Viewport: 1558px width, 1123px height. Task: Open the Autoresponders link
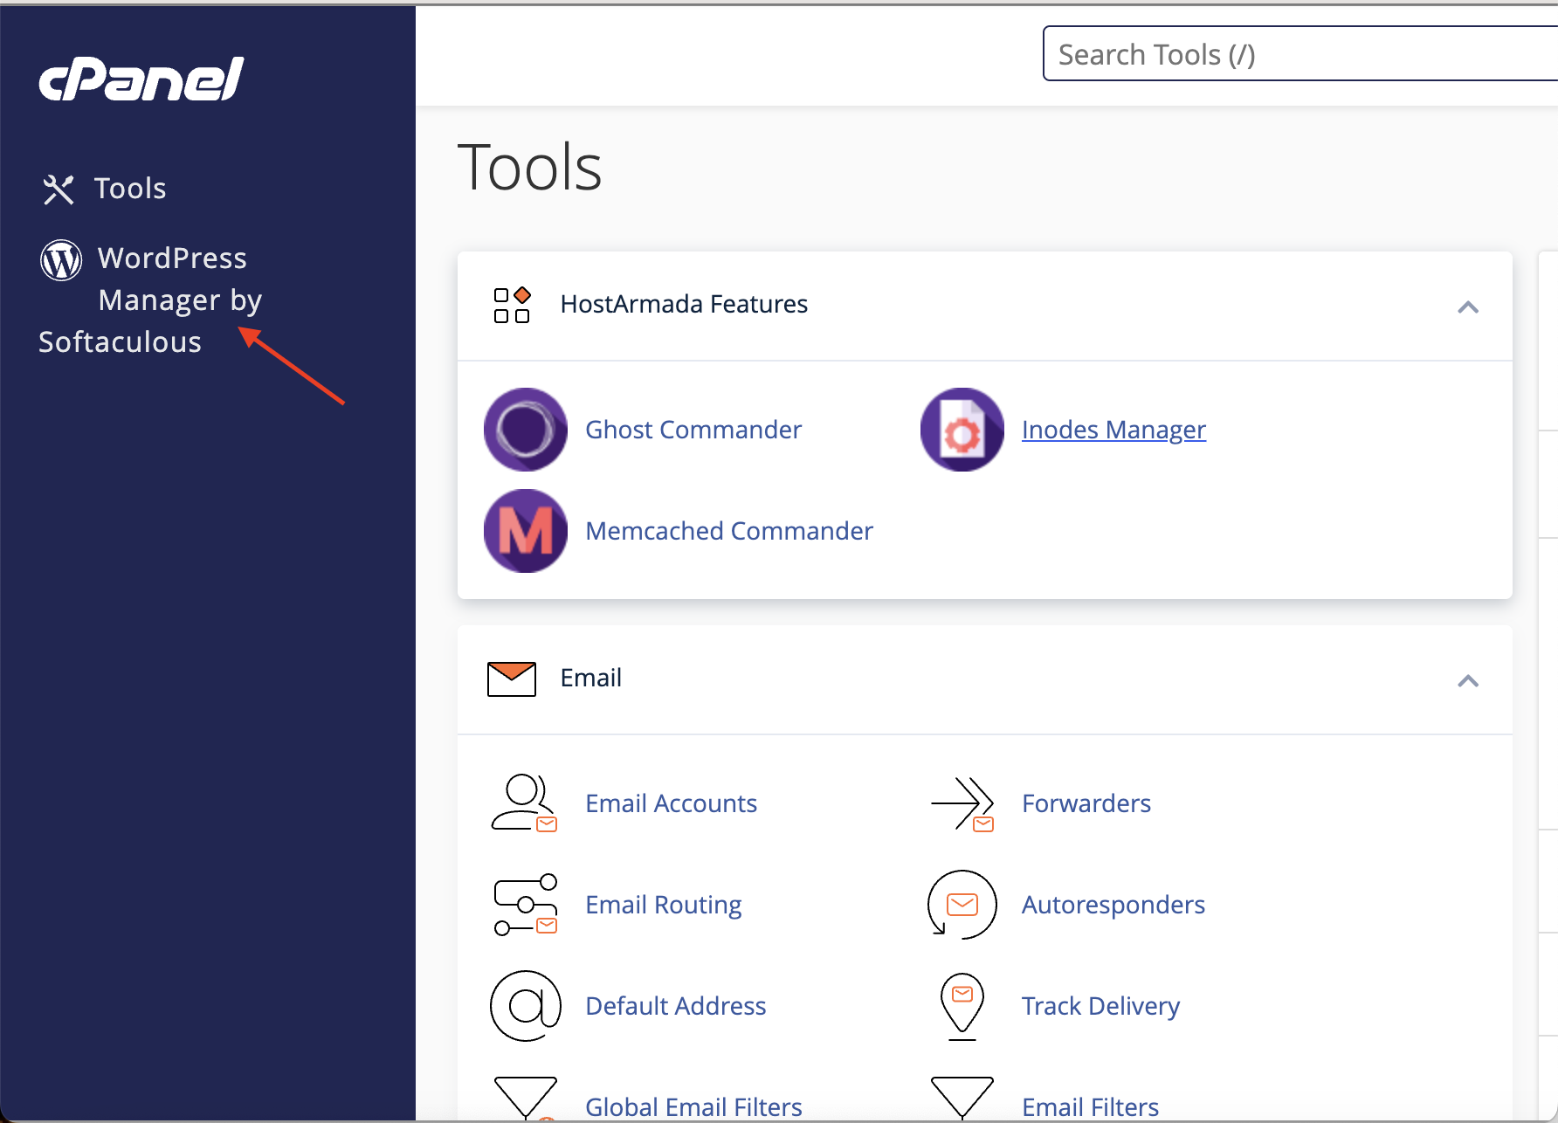click(1113, 905)
